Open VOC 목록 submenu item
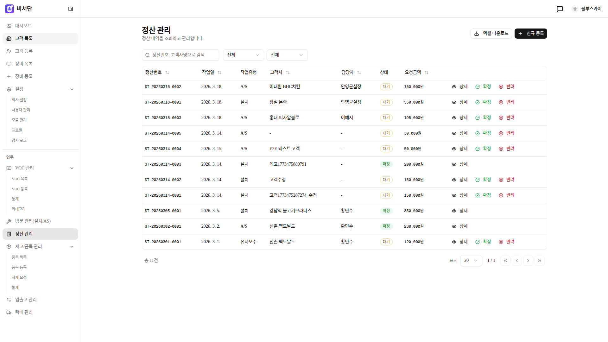This screenshot has height=342, width=608. coord(20,179)
